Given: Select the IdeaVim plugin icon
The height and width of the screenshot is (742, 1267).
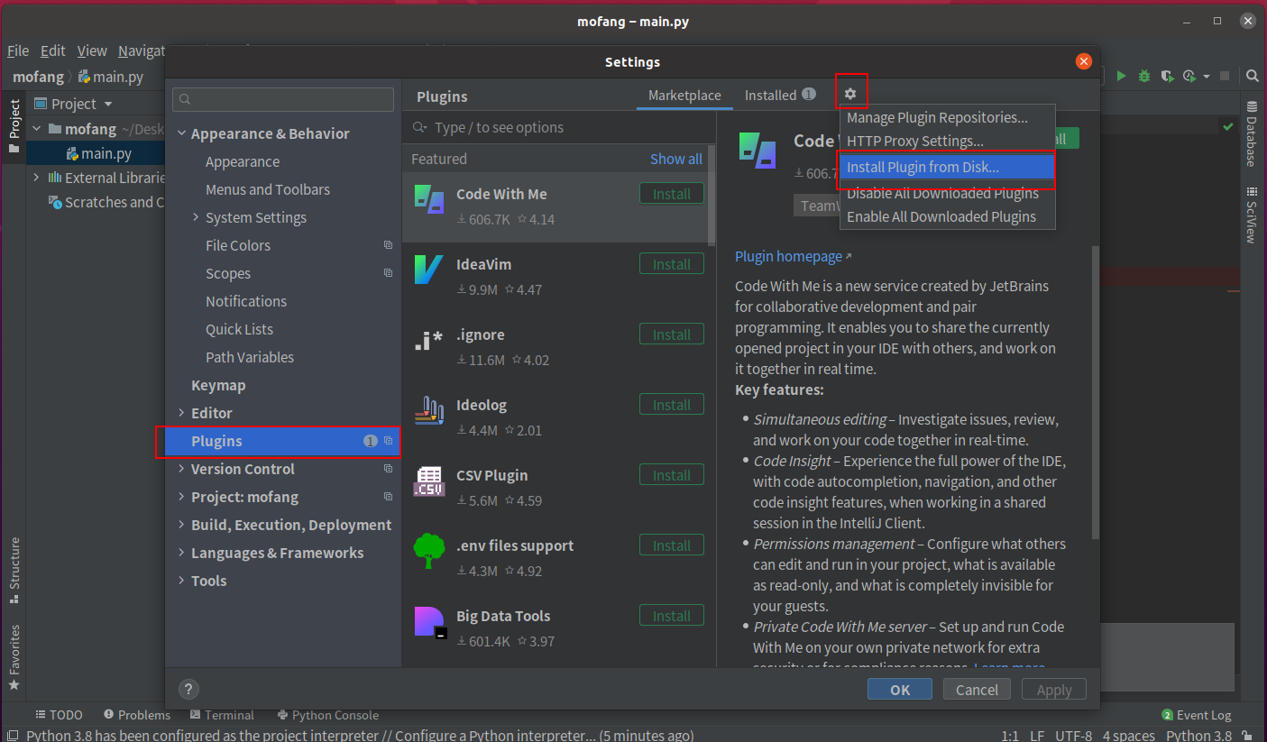Looking at the screenshot, I should (429, 270).
